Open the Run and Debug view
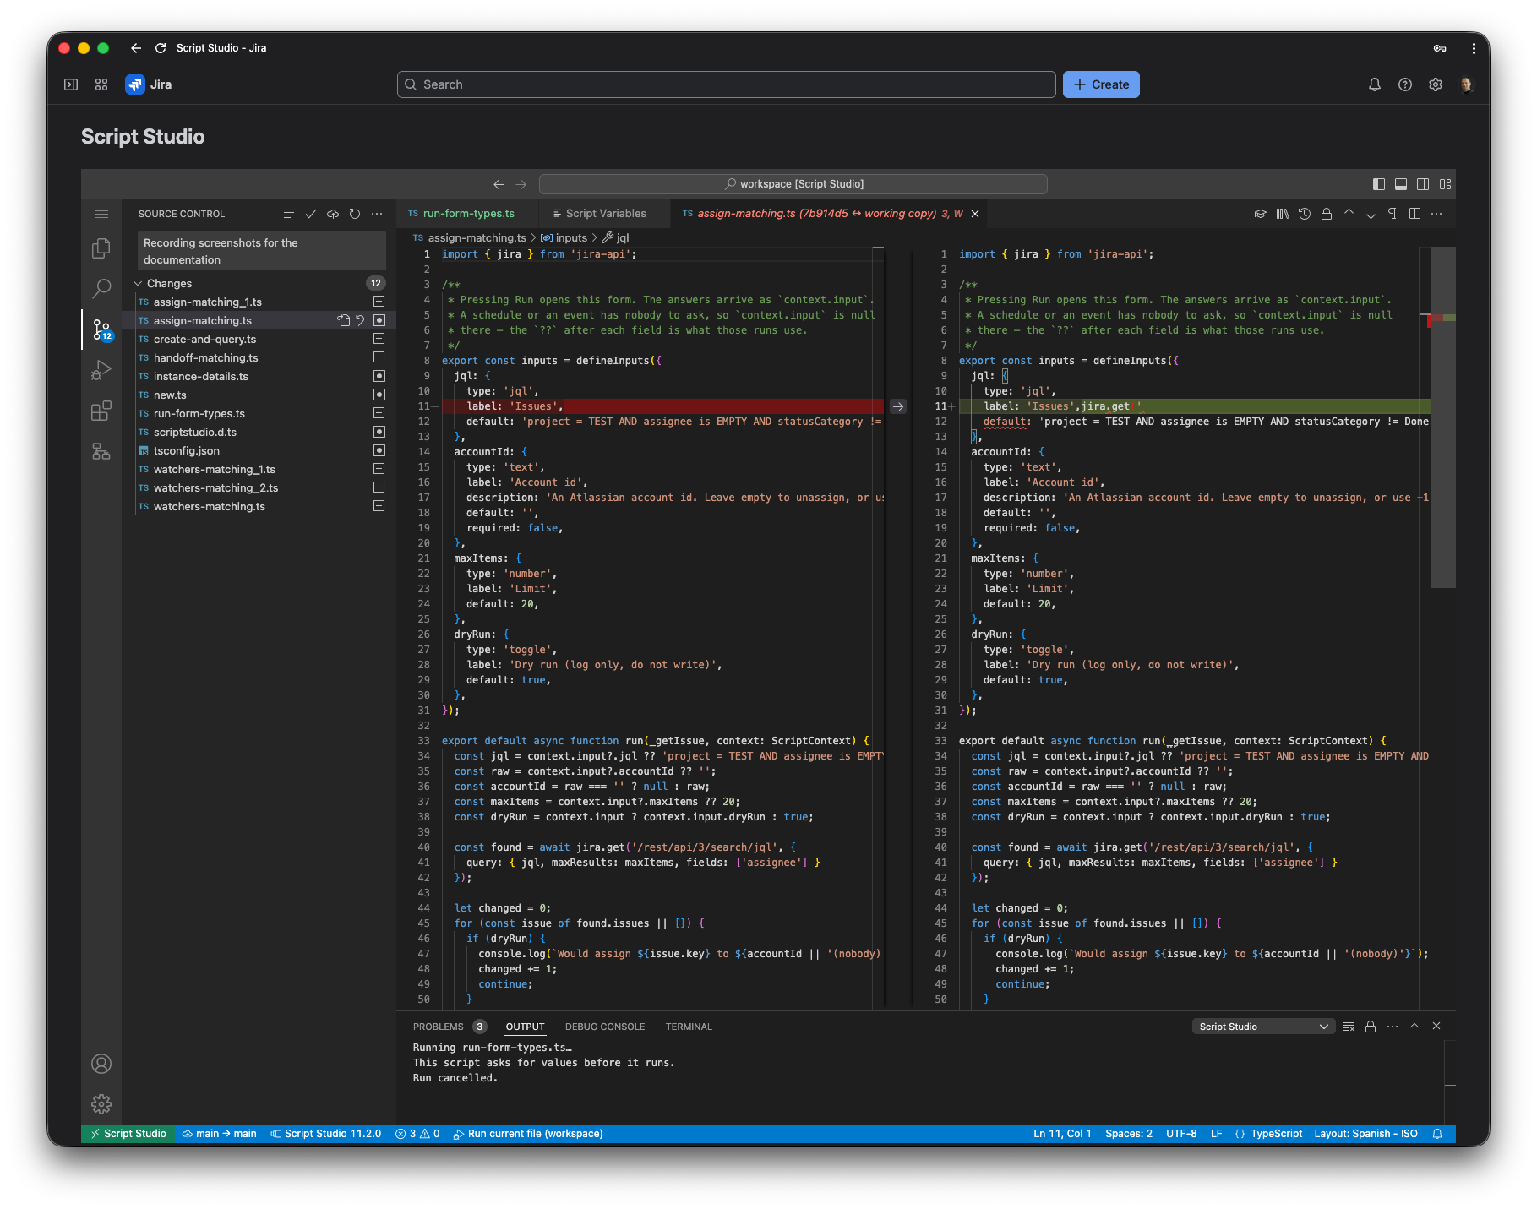 coord(101,370)
